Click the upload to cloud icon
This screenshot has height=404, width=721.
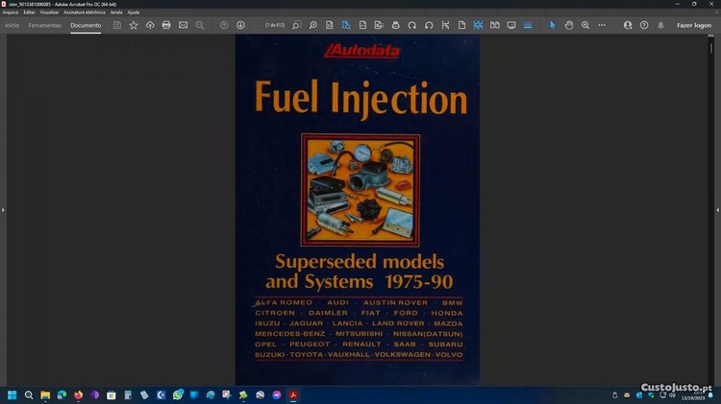[150, 25]
